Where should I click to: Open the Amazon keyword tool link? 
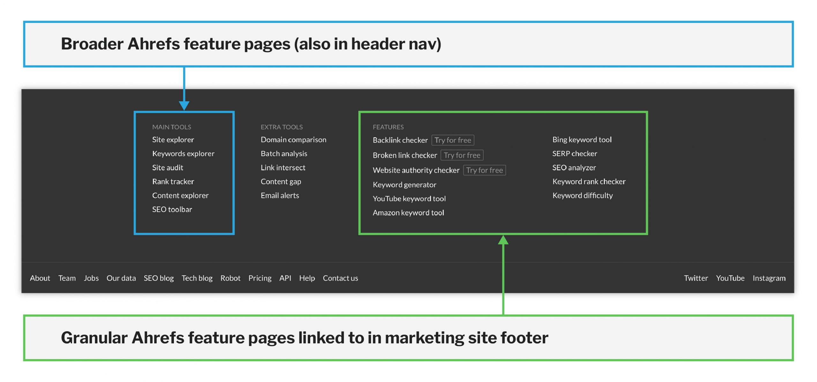pyautogui.click(x=408, y=213)
